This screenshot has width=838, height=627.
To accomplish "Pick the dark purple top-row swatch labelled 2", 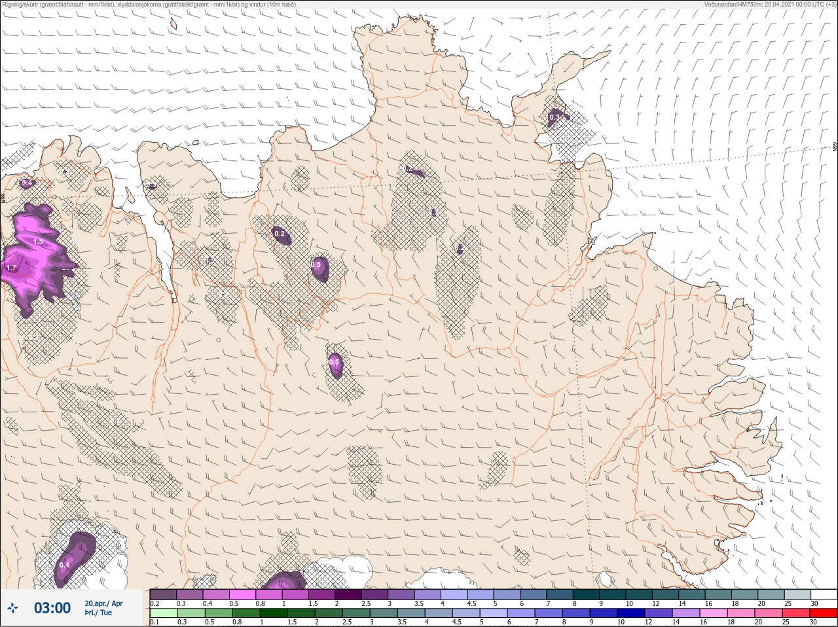I will [348, 594].
